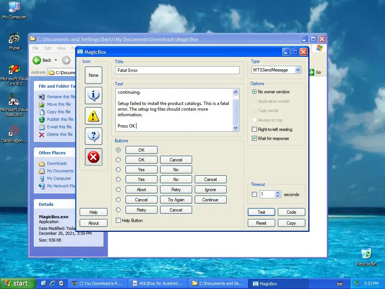Open Microsoft Visual Basic 6.0 shortcut
385x289 pixels.
(x=14, y=106)
